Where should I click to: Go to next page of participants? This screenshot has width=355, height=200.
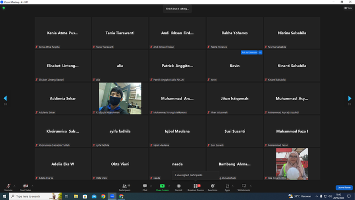point(349,98)
